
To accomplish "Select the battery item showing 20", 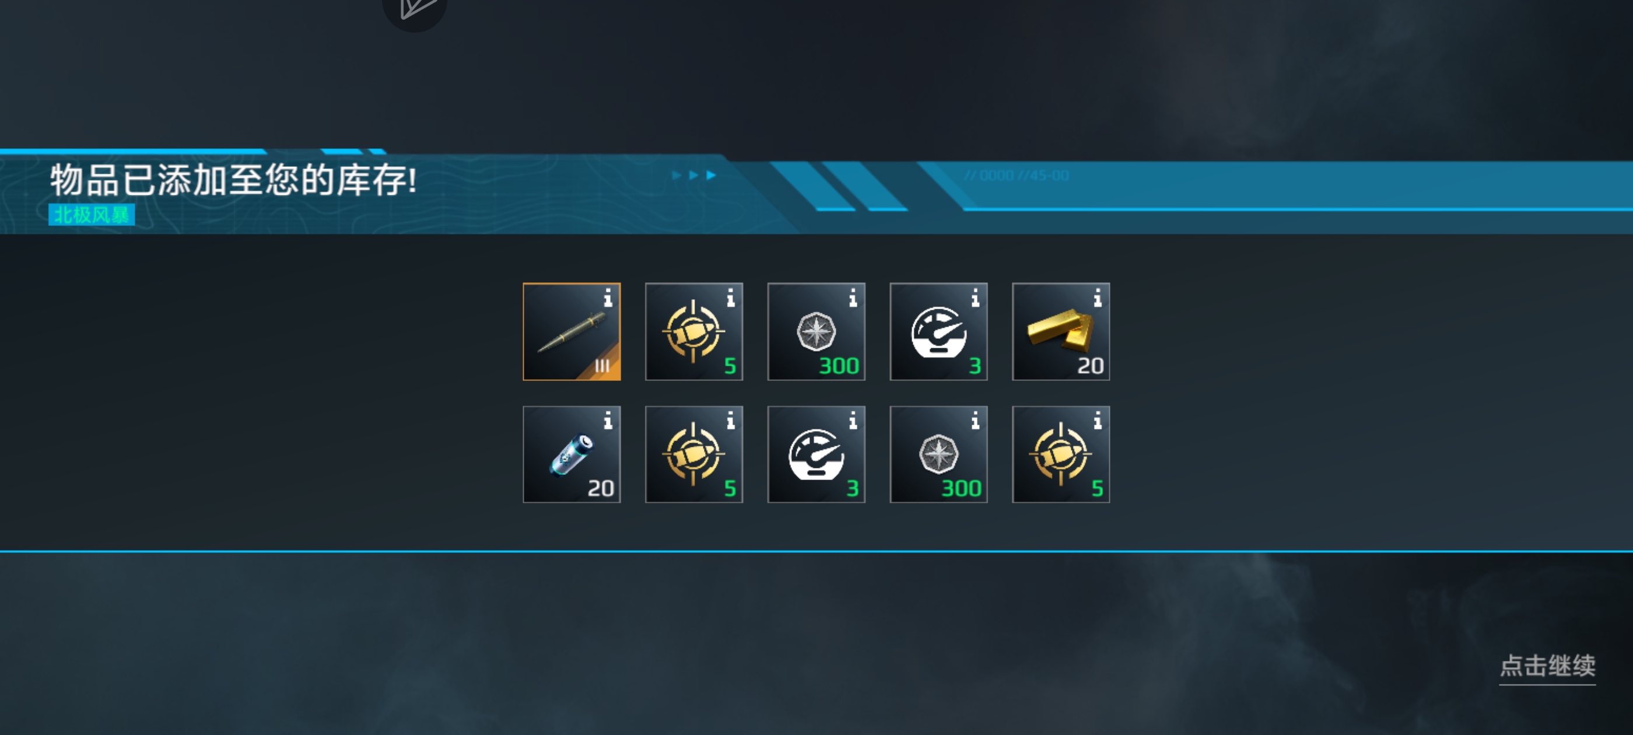I will pos(571,454).
